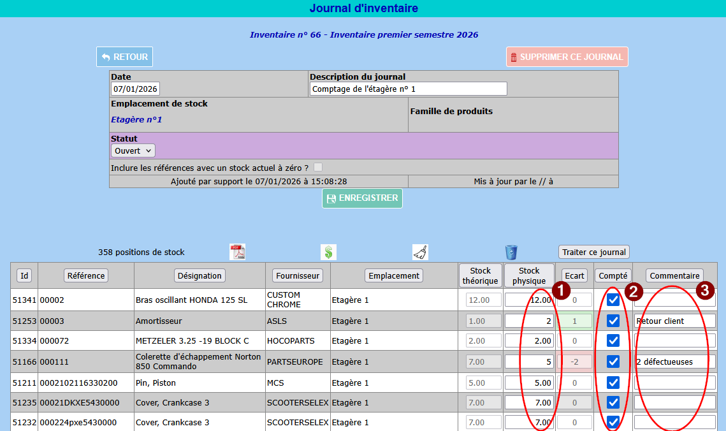This screenshot has height=431, width=726.
Task: Sort table by Fournisseur header
Action: tap(298, 275)
